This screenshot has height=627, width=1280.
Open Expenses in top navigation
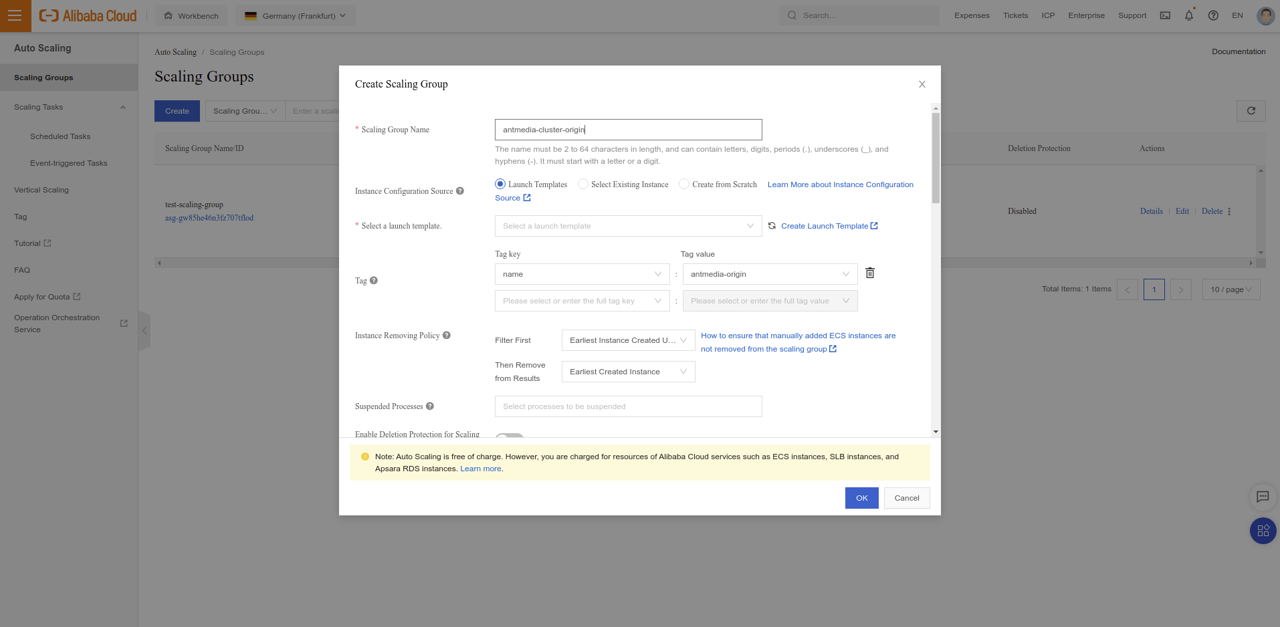(x=972, y=15)
